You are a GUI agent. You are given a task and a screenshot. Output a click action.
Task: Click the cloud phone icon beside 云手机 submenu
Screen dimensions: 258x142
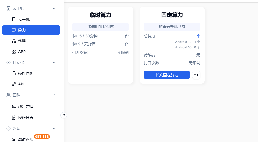(x=14, y=19)
